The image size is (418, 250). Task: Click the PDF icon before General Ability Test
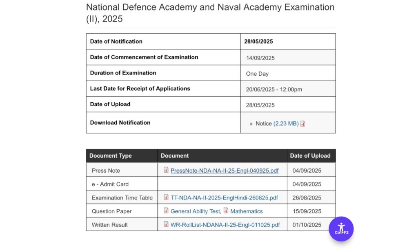click(x=166, y=211)
